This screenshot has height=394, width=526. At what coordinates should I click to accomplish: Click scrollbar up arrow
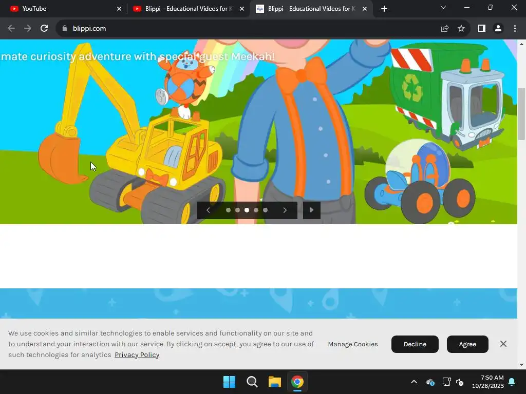[x=522, y=44]
